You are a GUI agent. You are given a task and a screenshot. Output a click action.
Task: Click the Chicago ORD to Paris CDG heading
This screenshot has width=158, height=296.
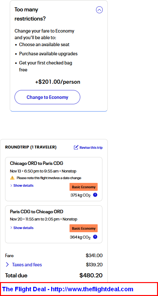[x=37, y=163]
